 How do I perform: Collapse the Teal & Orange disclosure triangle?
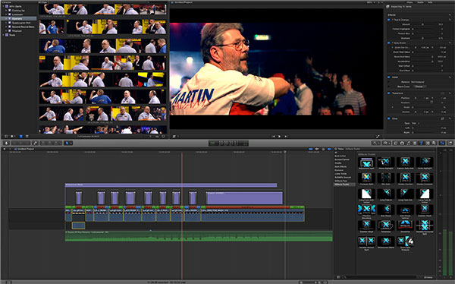click(x=392, y=20)
